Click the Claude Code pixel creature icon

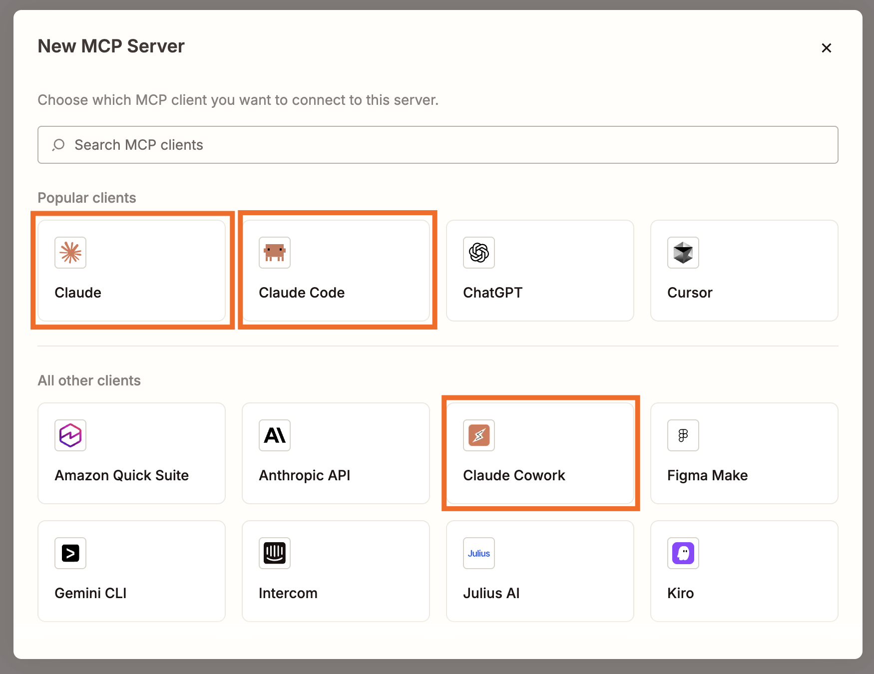pos(275,253)
